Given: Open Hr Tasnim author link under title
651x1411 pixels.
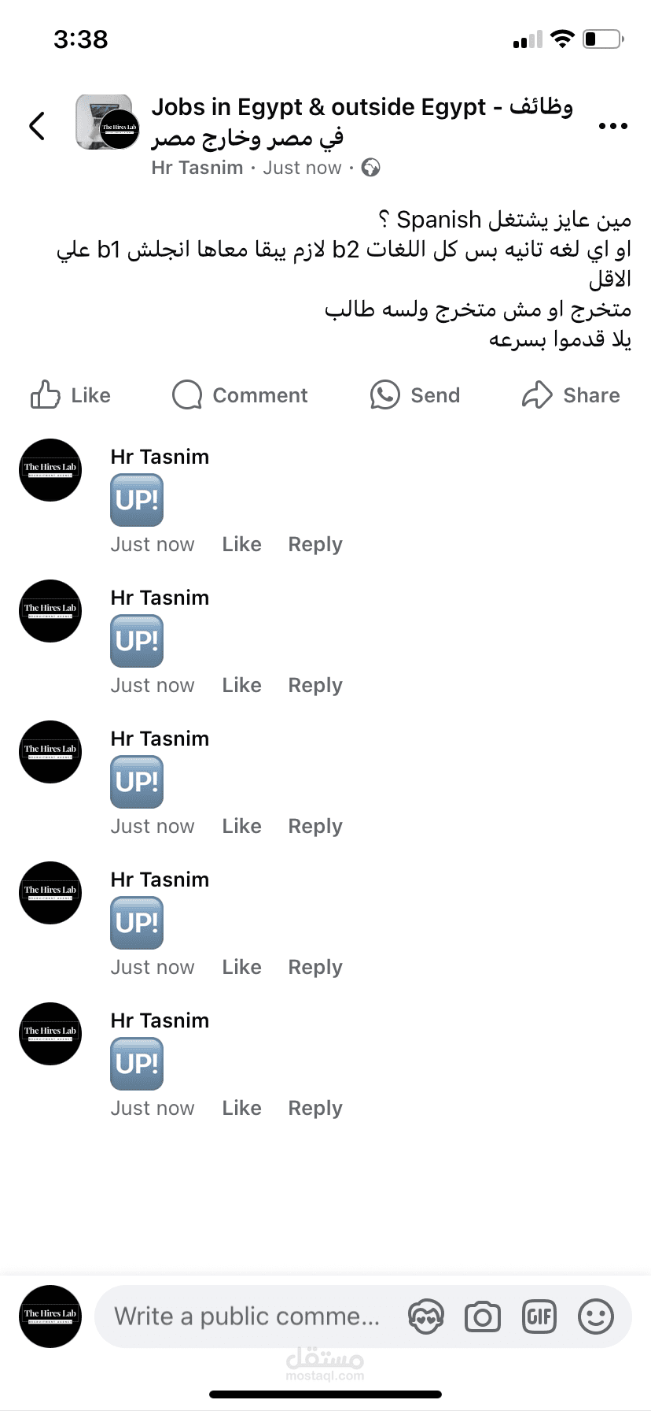Looking at the screenshot, I should [x=197, y=168].
